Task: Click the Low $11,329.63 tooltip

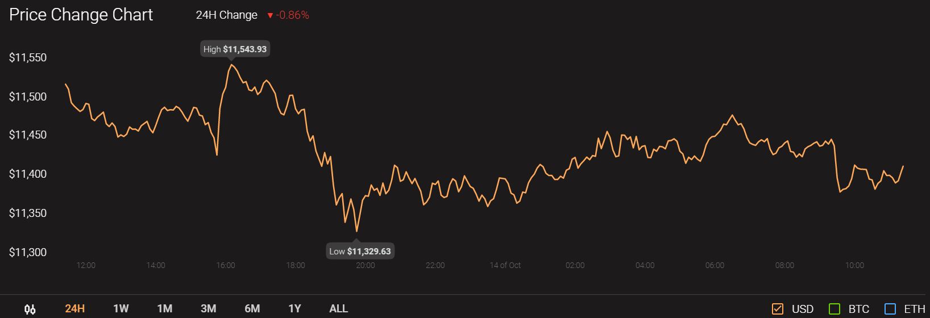Action: [360, 251]
